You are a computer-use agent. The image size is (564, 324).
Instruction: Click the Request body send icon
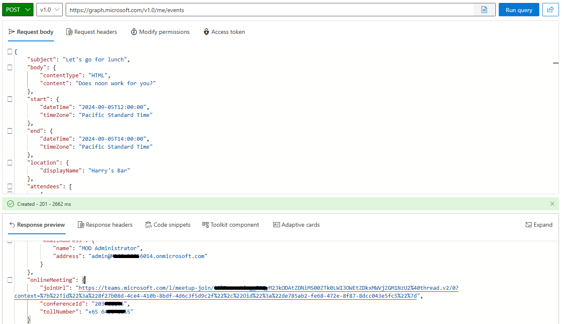[12, 32]
